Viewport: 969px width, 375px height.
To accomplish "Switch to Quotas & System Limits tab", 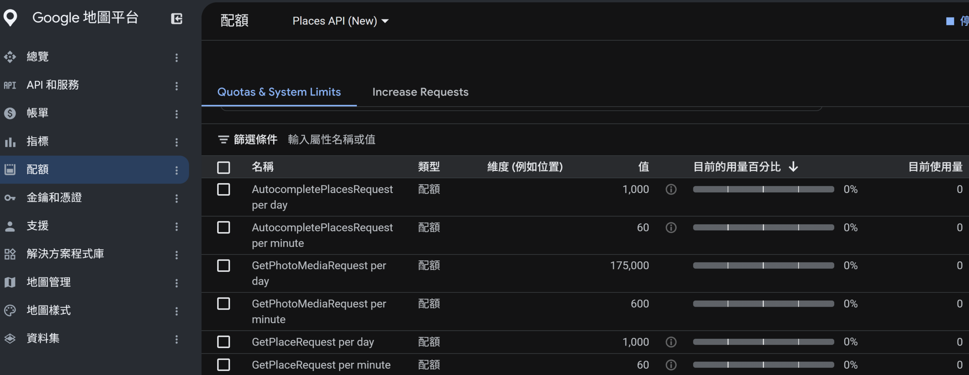I will 279,92.
